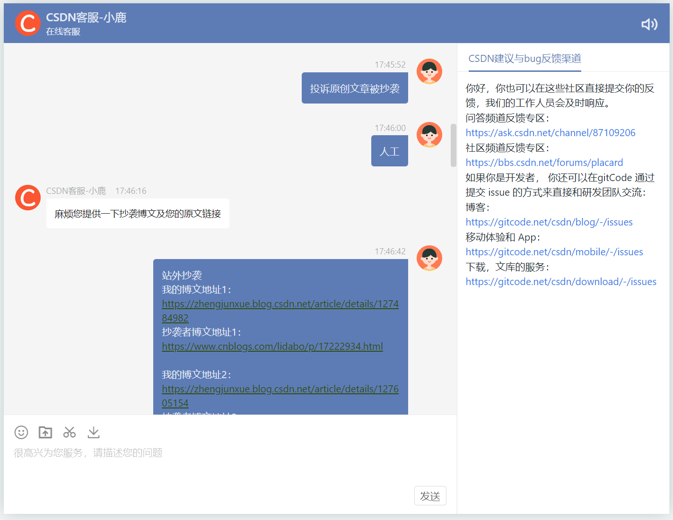Image resolution: width=673 pixels, height=520 pixels.
Task: Open cnblogs lidabo 17222934 link
Action: coord(272,347)
